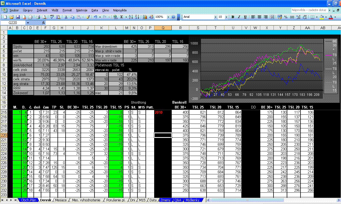Align cell text to the right
The image size is (341, 204).
click(x=266, y=17)
